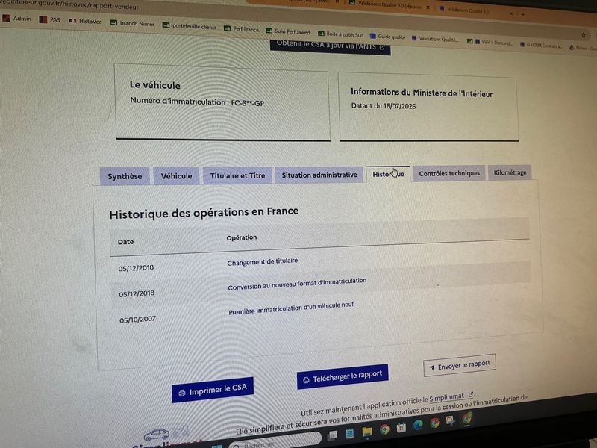Image resolution: width=597 pixels, height=448 pixels.
Task: Switch to the Véhicule tab
Action: click(x=176, y=176)
